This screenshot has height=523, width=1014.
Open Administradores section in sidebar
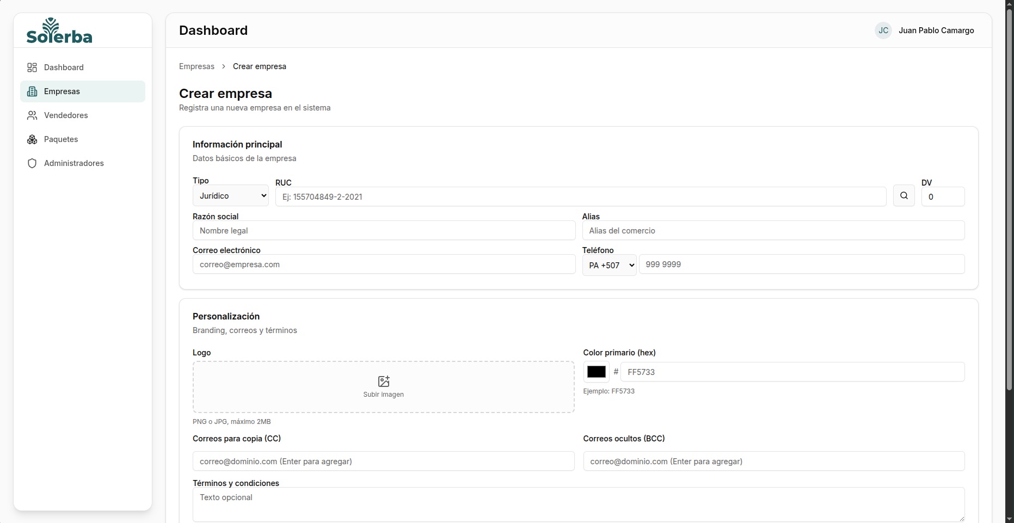[74, 163]
